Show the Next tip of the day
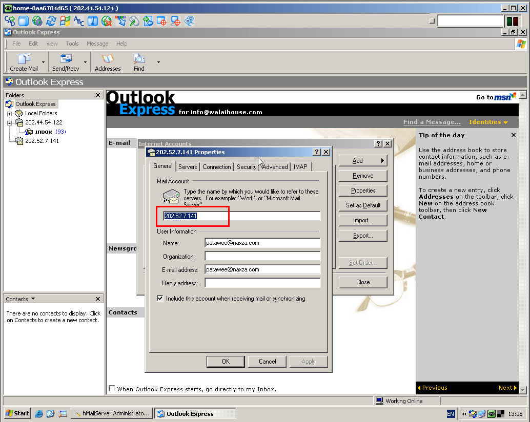 click(507, 388)
